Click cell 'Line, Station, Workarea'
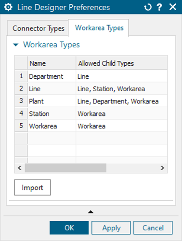Screen dimensions: 182x241 click(x=121, y=89)
